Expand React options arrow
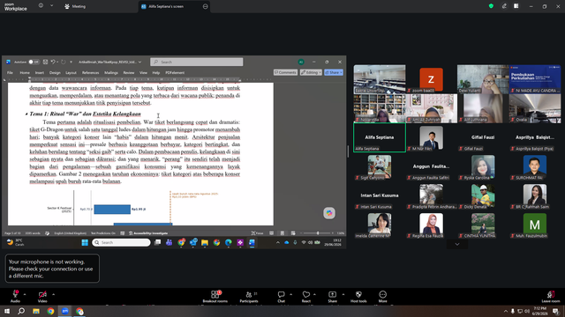The width and height of the screenshot is (565, 317). 314,294
